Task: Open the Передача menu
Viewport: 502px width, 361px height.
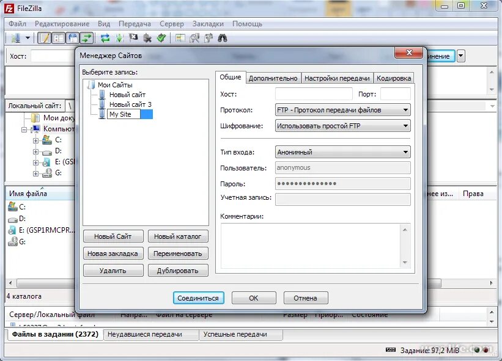Action: click(x=135, y=24)
